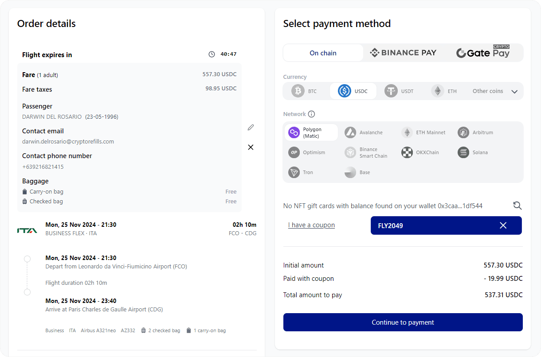Click the X icon to remove contact details
Screen dimensions: 541x357
251,147
